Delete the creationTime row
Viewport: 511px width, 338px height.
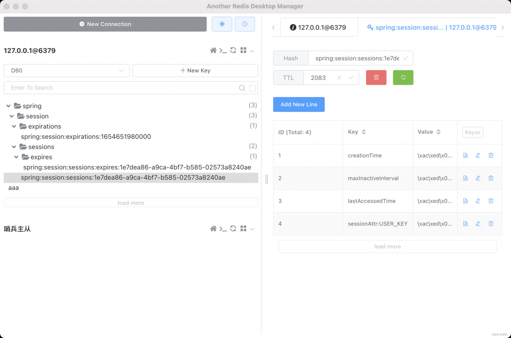491,155
